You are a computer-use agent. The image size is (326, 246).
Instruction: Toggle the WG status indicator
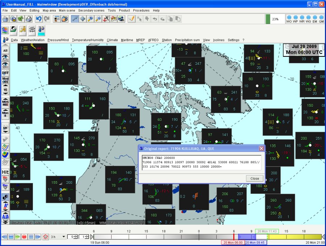click(x=308, y=19)
